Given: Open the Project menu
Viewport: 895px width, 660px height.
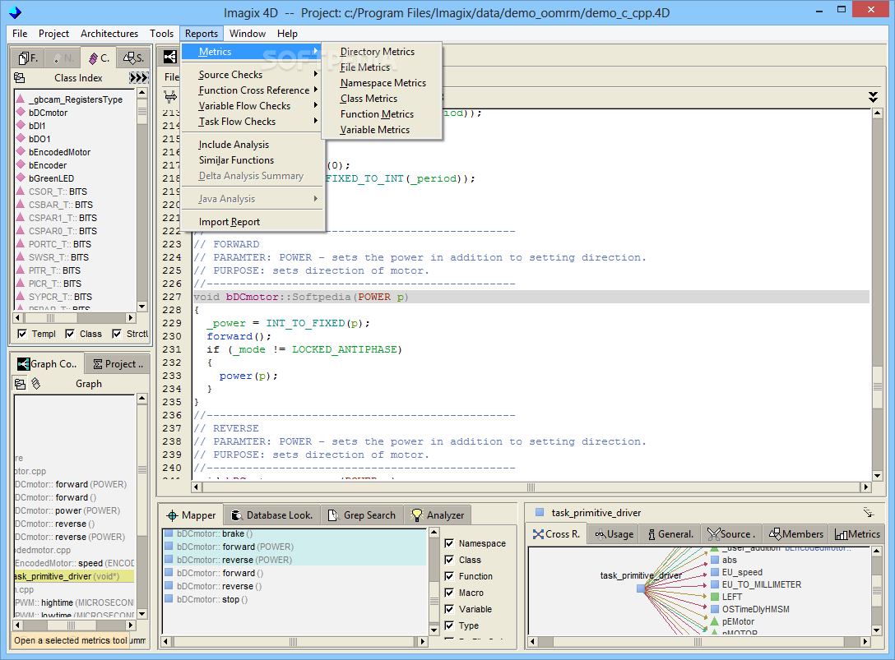Looking at the screenshot, I should 53,34.
